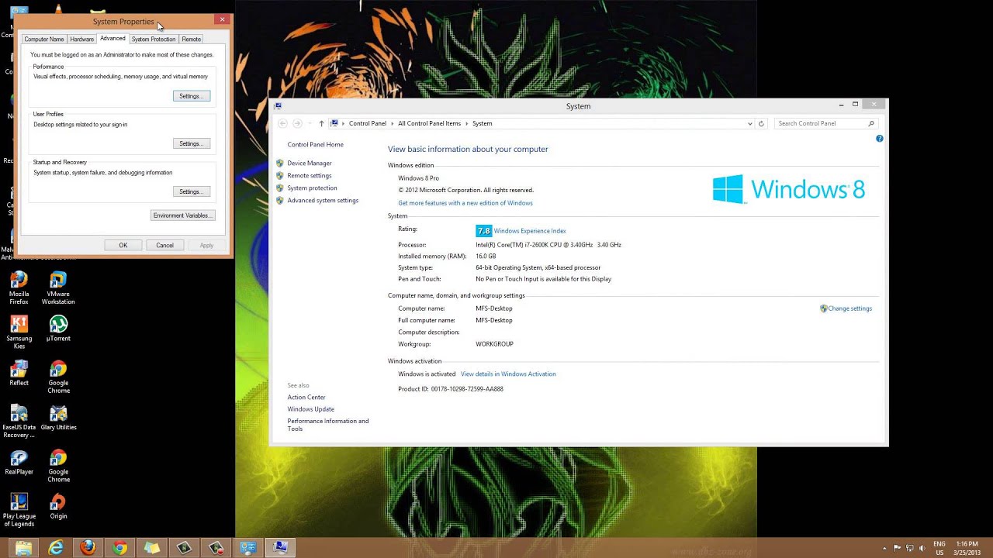Viewport: 993px width, 558px height.
Task: Switch to System Properties taskbar button
Action: coord(280,548)
